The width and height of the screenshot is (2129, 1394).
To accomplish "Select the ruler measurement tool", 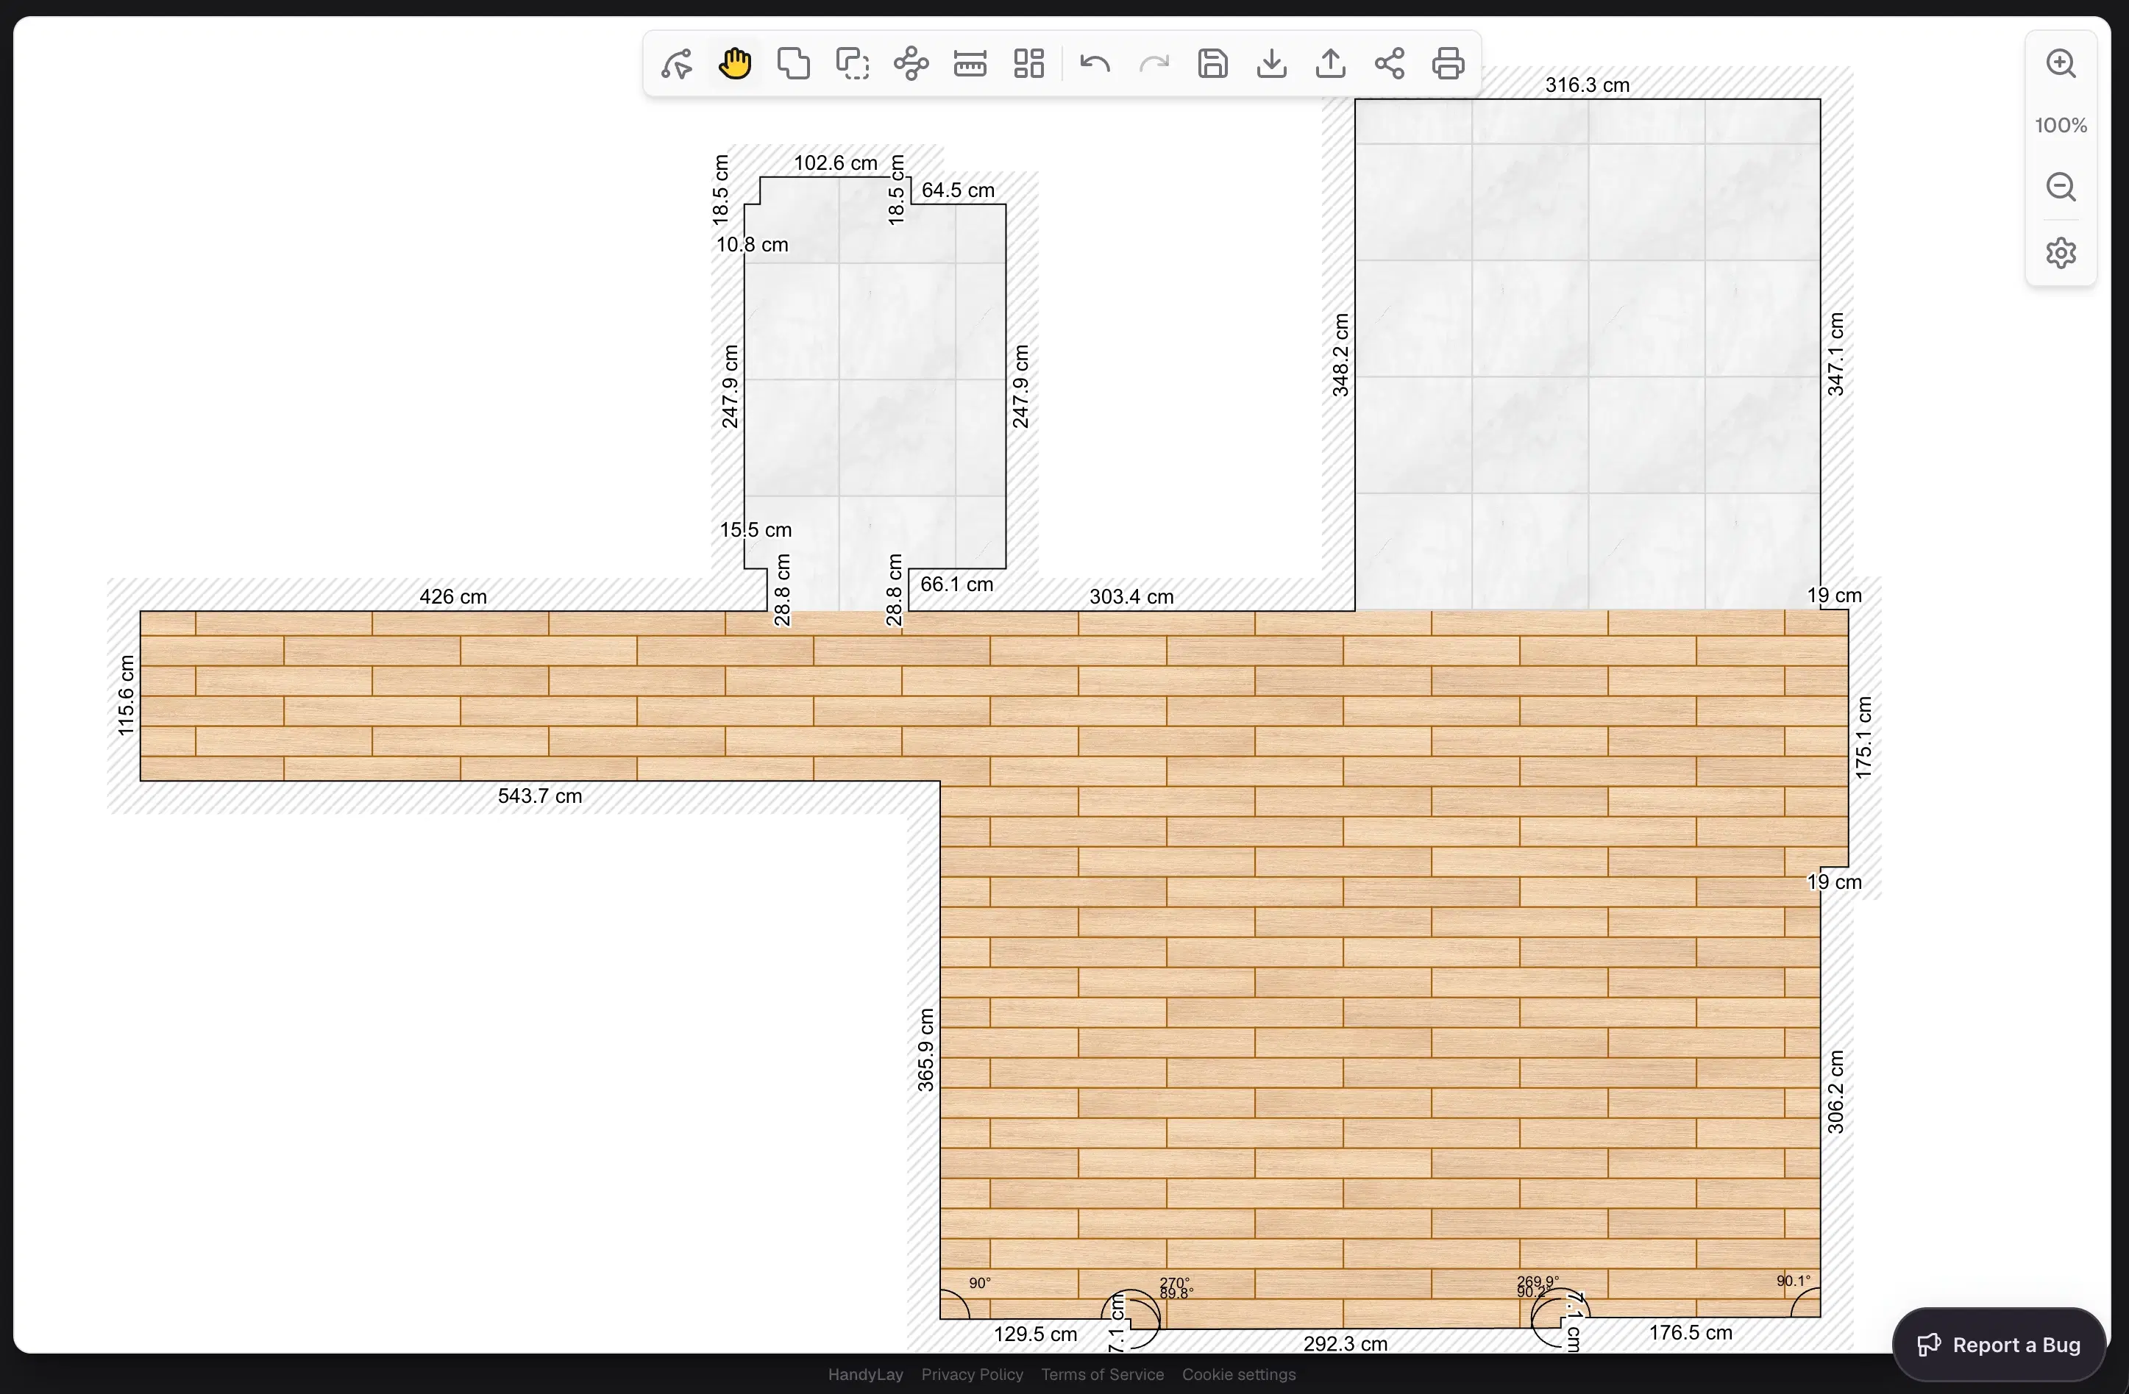I will coord(970,65).
